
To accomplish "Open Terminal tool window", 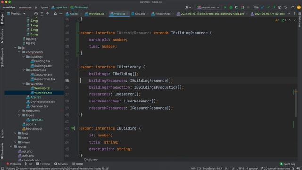I will click(43, 164).
